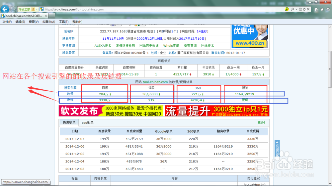Open the 收藏夹(A) menu
Viewport: 332px width, 186px height.
click(49, 22)
